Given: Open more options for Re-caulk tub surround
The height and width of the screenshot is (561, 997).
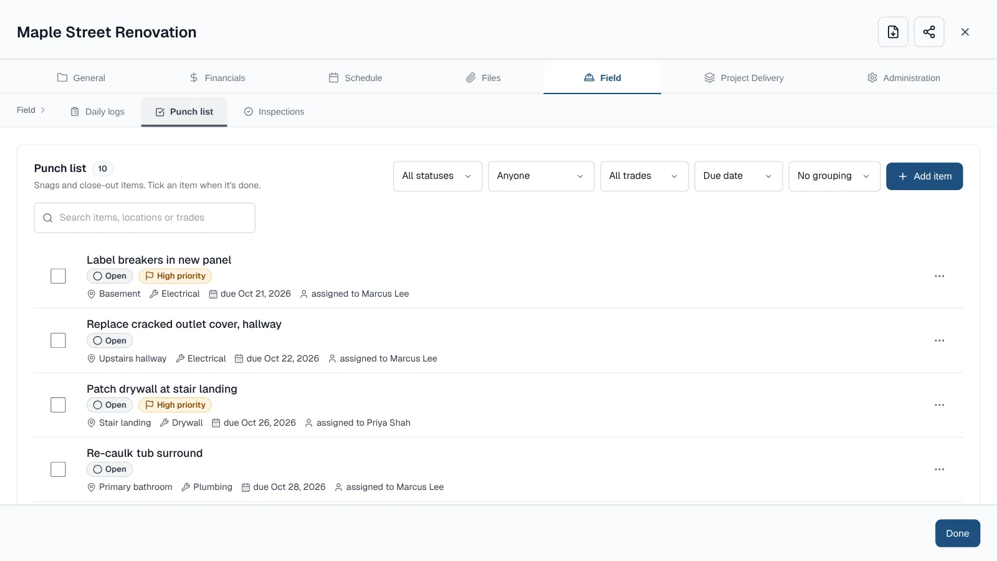Looking at the screenshot, I should [940, 469].
